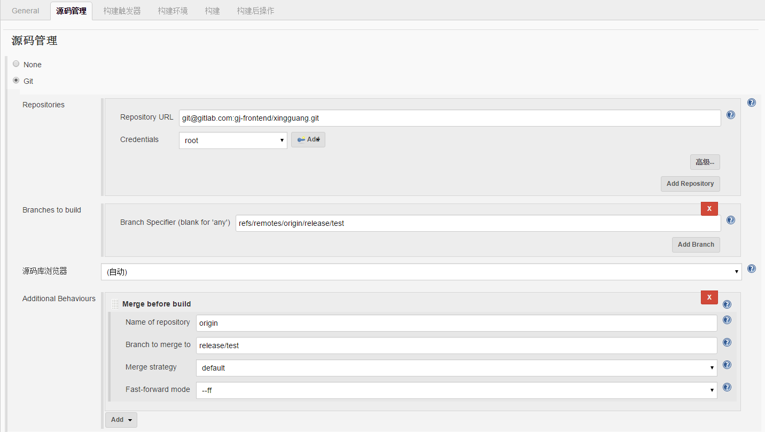765x432 pixels.
Task: Switch to the 构建后操作 tab
Action: pyautogui.click(x=256, y=11)
